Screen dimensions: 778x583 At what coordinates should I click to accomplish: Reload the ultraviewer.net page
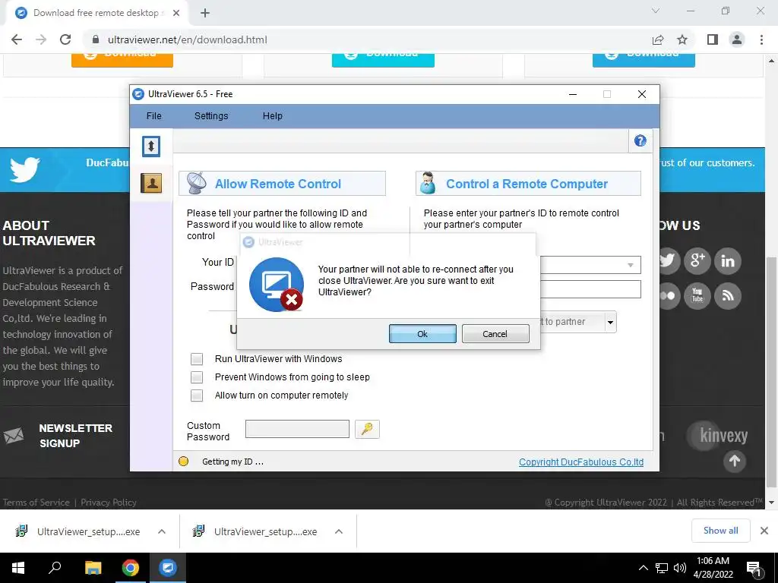click(65, 39)
